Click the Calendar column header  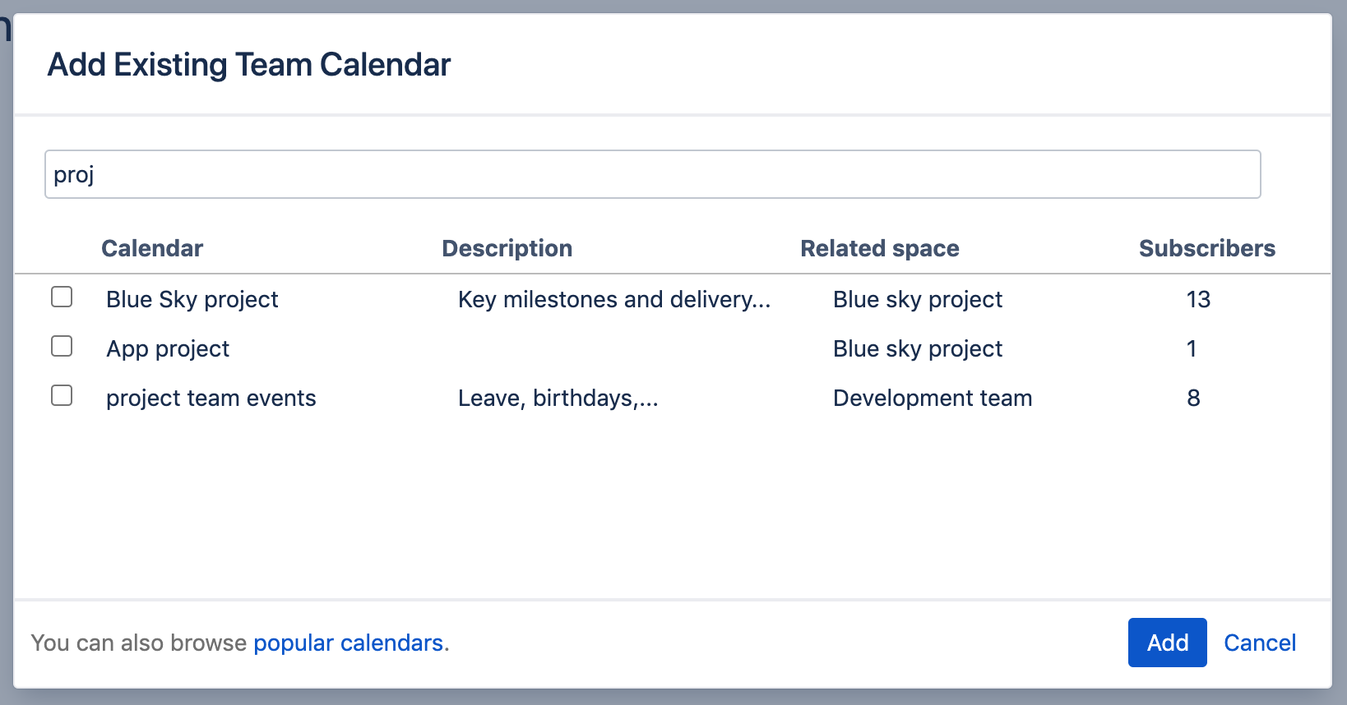[152, 248]
